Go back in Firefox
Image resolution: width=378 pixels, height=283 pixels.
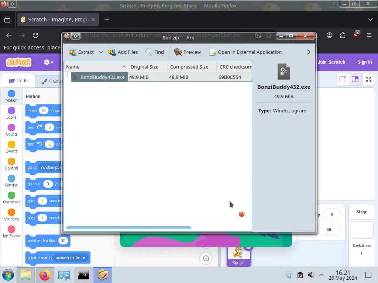pos(9,35)
